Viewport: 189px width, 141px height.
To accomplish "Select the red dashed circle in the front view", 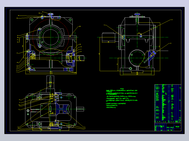I will [x=51, y=37].
